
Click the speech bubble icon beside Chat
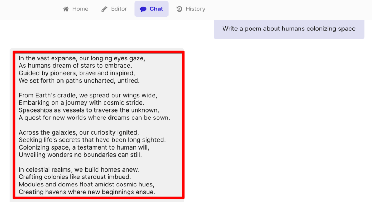click(143, 9)
